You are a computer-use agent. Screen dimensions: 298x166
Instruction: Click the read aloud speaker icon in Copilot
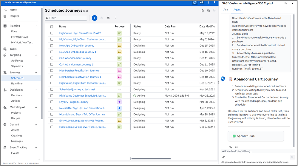click(236, 147)
